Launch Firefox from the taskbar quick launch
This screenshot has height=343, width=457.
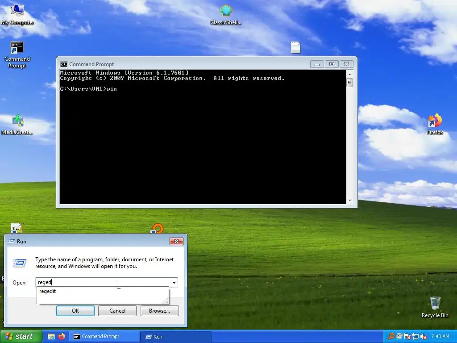(x=62, y=337)
